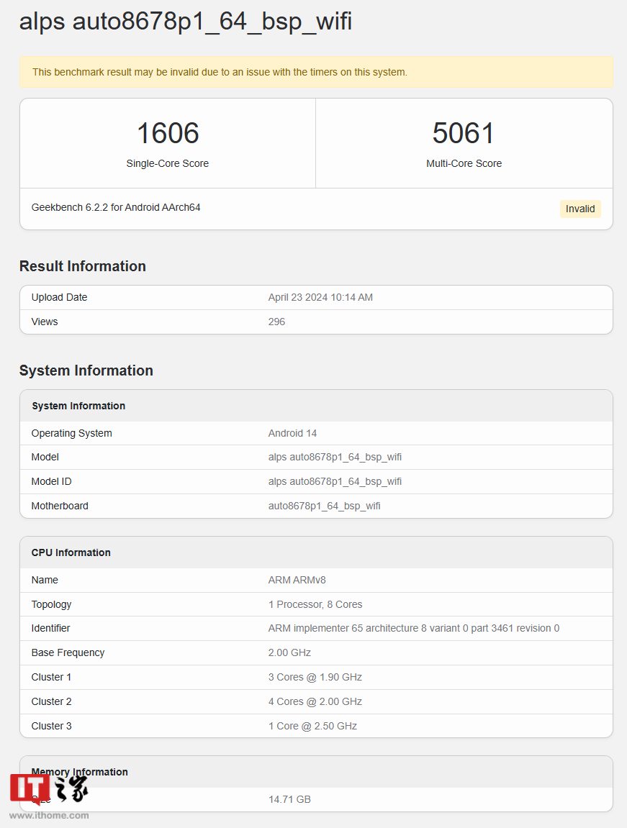Screen dimensions: 627x828
Task: Click the System Information table header
Action: tap(78, 406)
